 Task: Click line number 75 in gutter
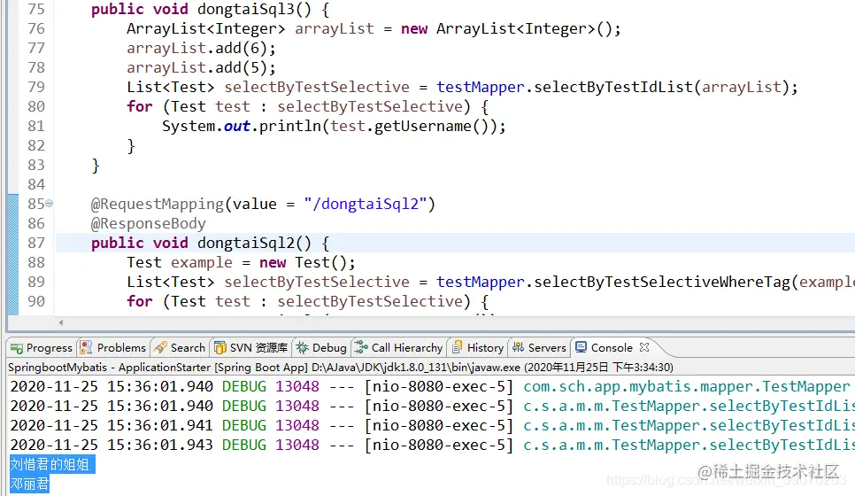(x=36, y=9)
